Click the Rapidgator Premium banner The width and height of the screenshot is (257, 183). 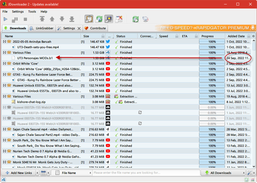pyautogui.click(x=205, y=28)
